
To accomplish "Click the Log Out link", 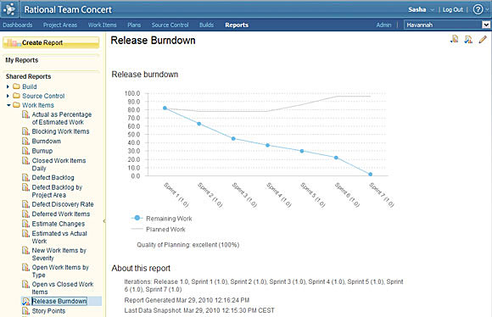I will 452,9.
